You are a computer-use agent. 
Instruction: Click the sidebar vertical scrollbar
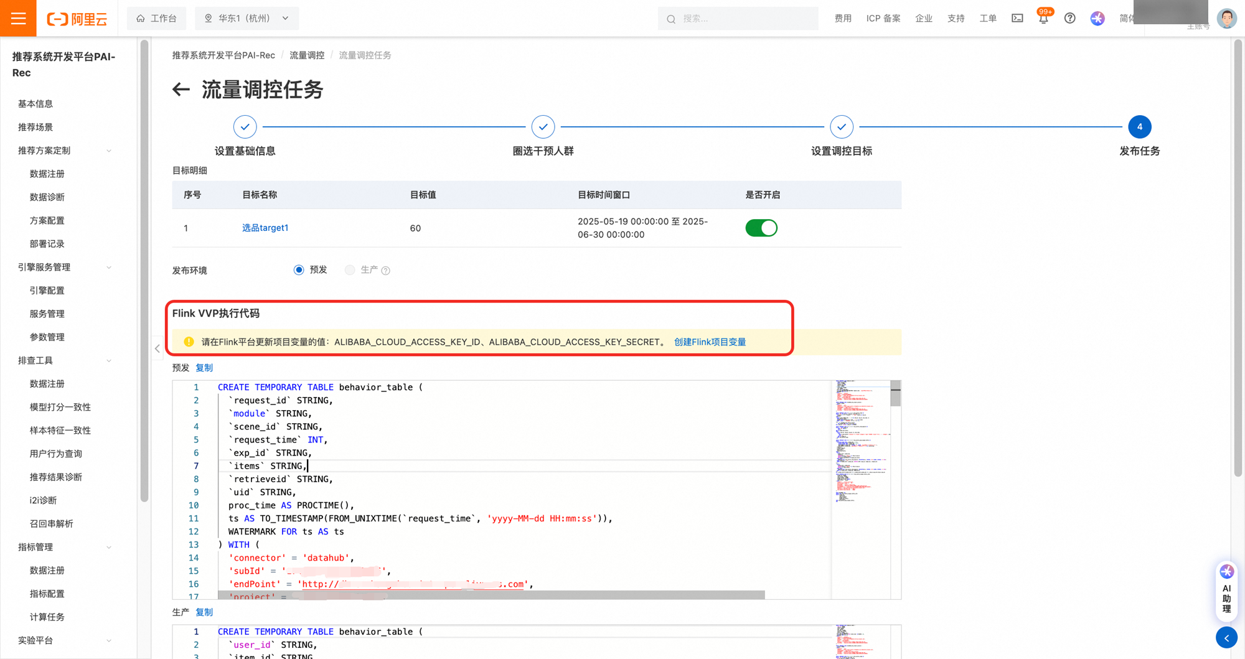point(144,271)
